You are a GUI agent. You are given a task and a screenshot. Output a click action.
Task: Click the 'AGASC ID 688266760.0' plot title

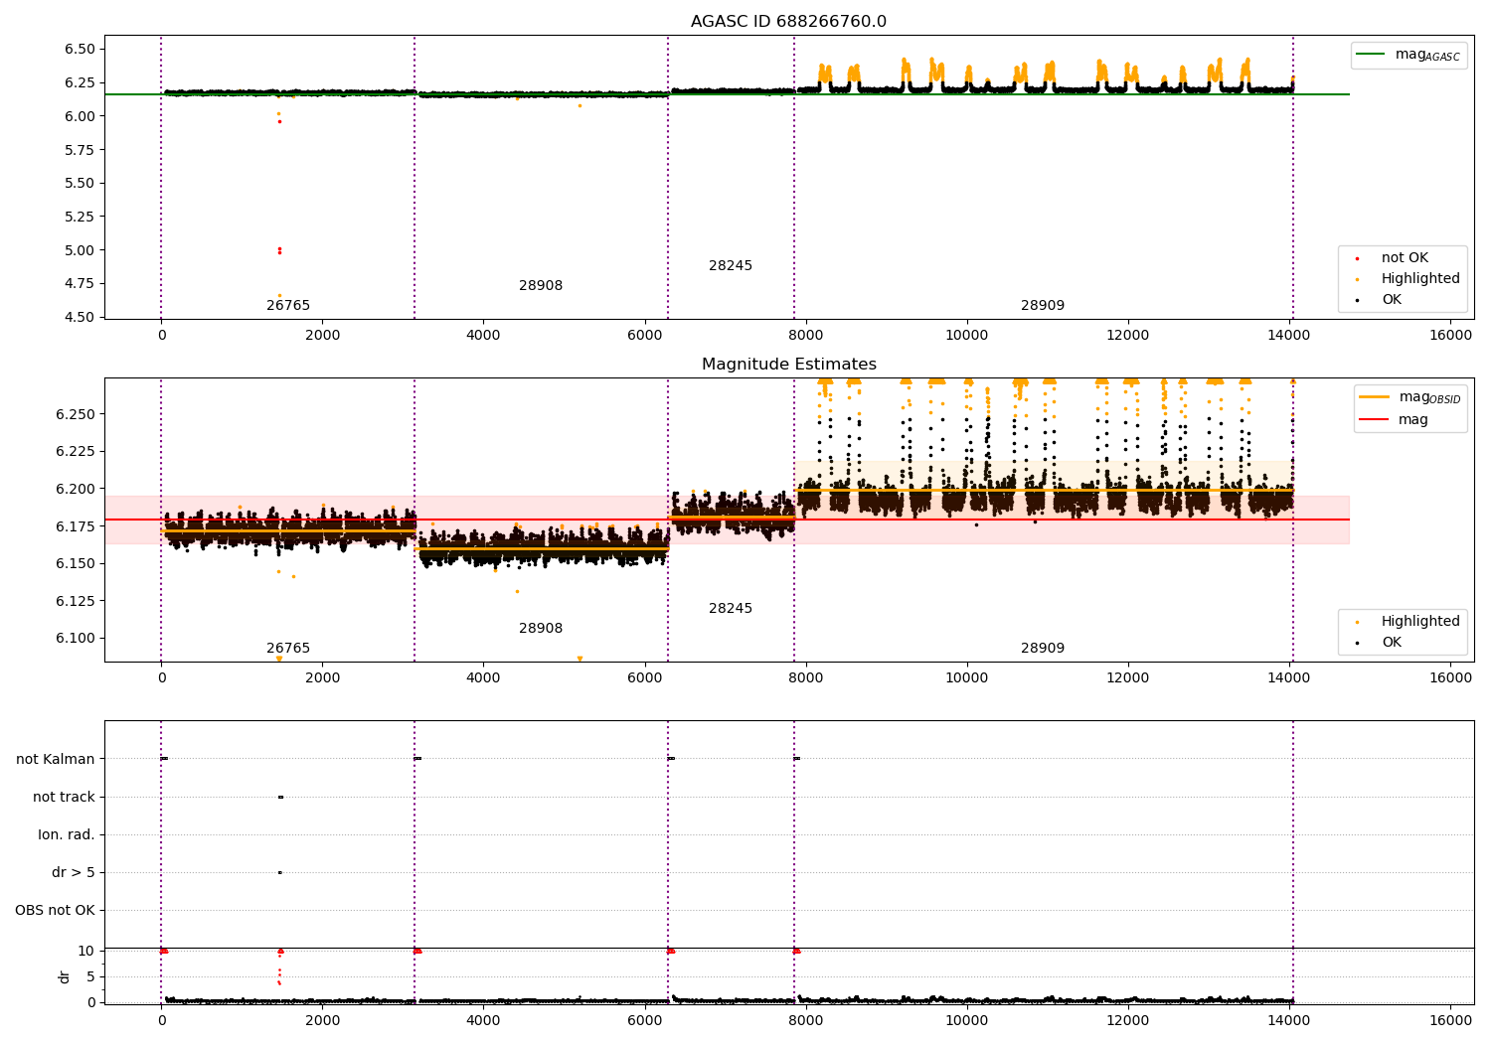pos(789,22)
